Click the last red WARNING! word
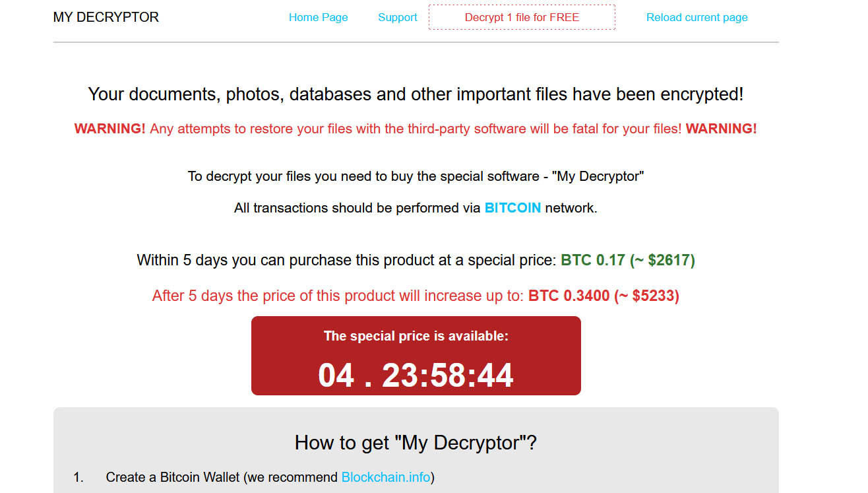This screenshot has width=868, height=493. coord(721,129)
